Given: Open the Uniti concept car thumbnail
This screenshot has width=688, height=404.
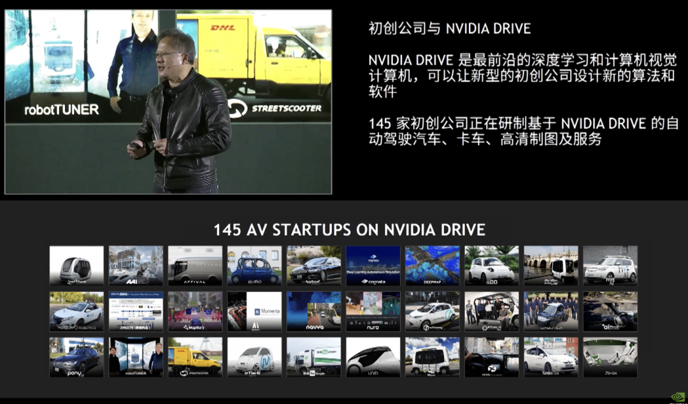Looking at the screenshot, I should coord(373,357).
